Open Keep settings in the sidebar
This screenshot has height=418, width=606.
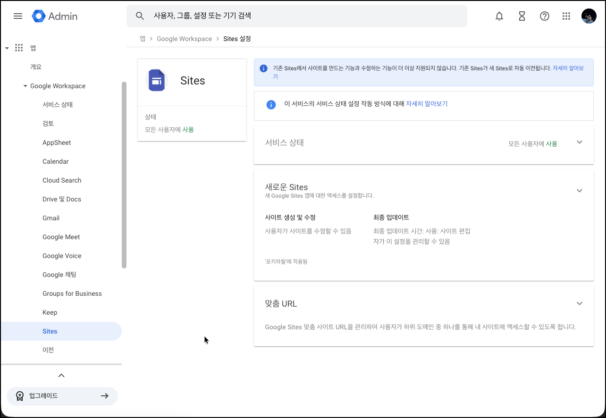pyautogui.click(x=50, y=312)
